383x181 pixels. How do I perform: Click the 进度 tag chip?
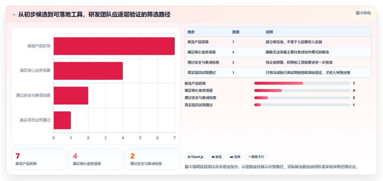(x=235, y=157)
